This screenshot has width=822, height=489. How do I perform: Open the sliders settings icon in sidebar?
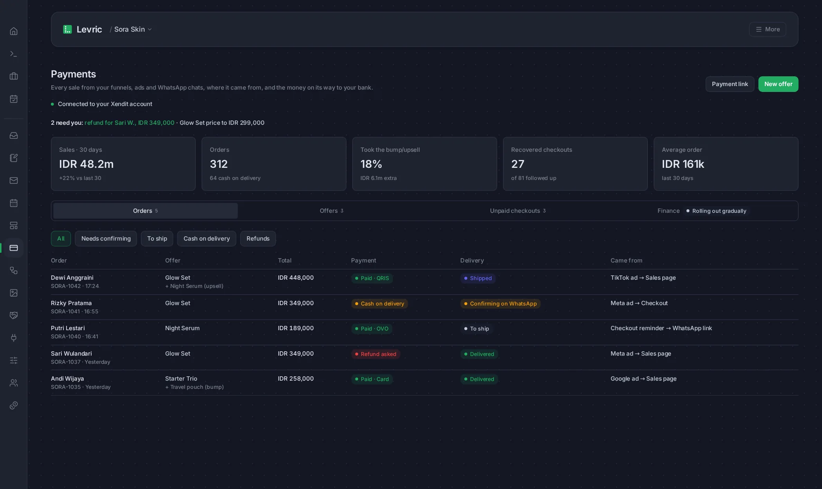pyautogui.click(x=14, y=360)
